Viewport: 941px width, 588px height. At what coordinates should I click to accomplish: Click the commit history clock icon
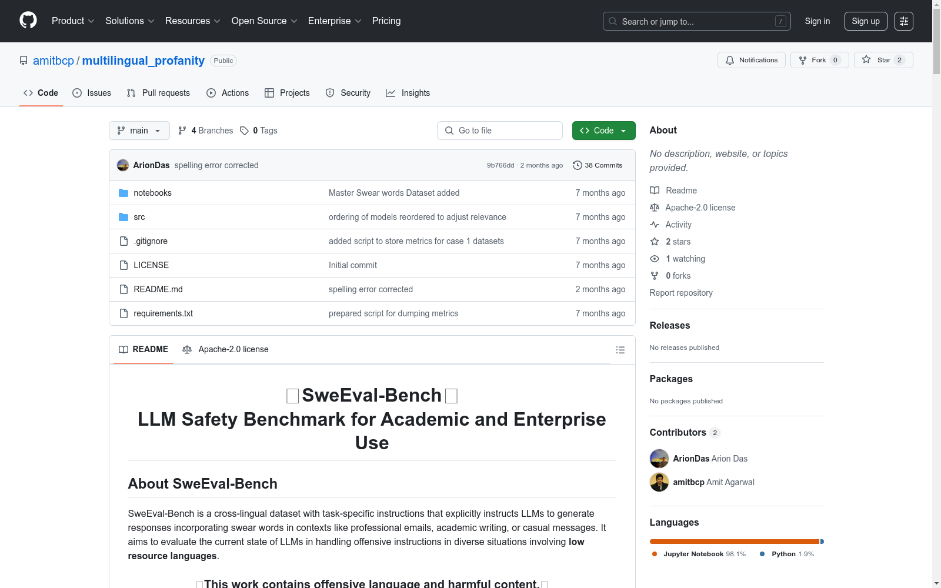pos(578,165)
